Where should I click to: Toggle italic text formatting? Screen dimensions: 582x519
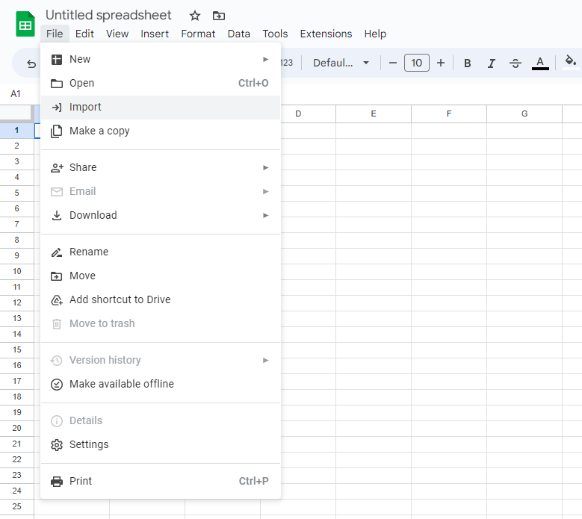pos(491,63)
